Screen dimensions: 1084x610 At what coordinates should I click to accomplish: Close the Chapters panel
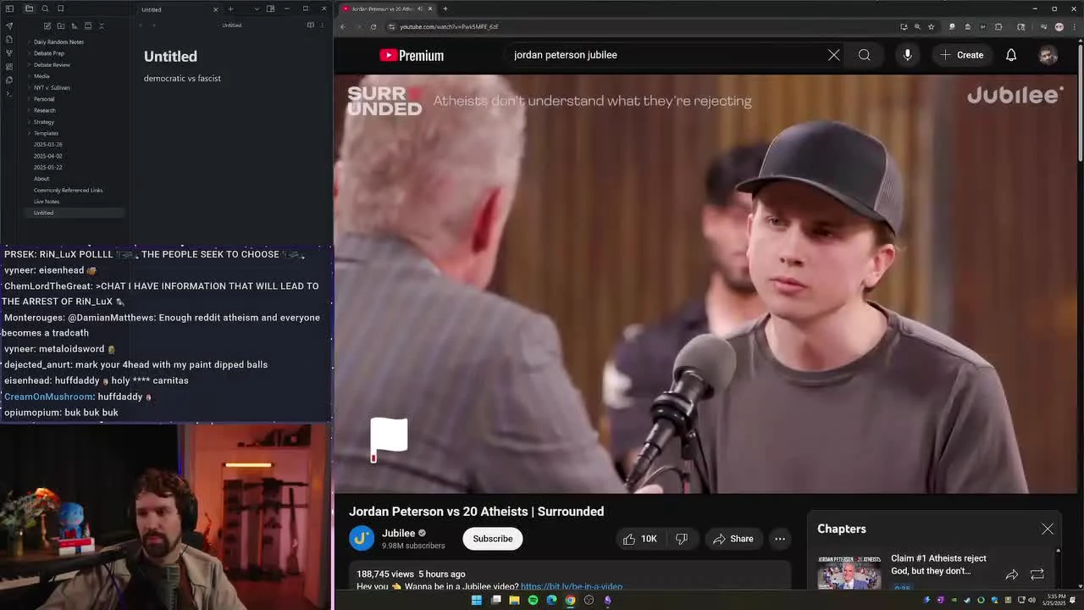click(1048, 529)
